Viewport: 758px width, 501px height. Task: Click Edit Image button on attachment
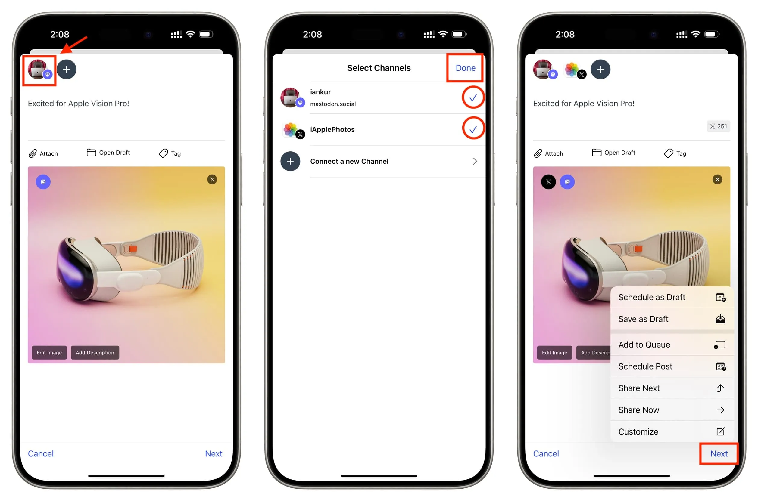50,353
